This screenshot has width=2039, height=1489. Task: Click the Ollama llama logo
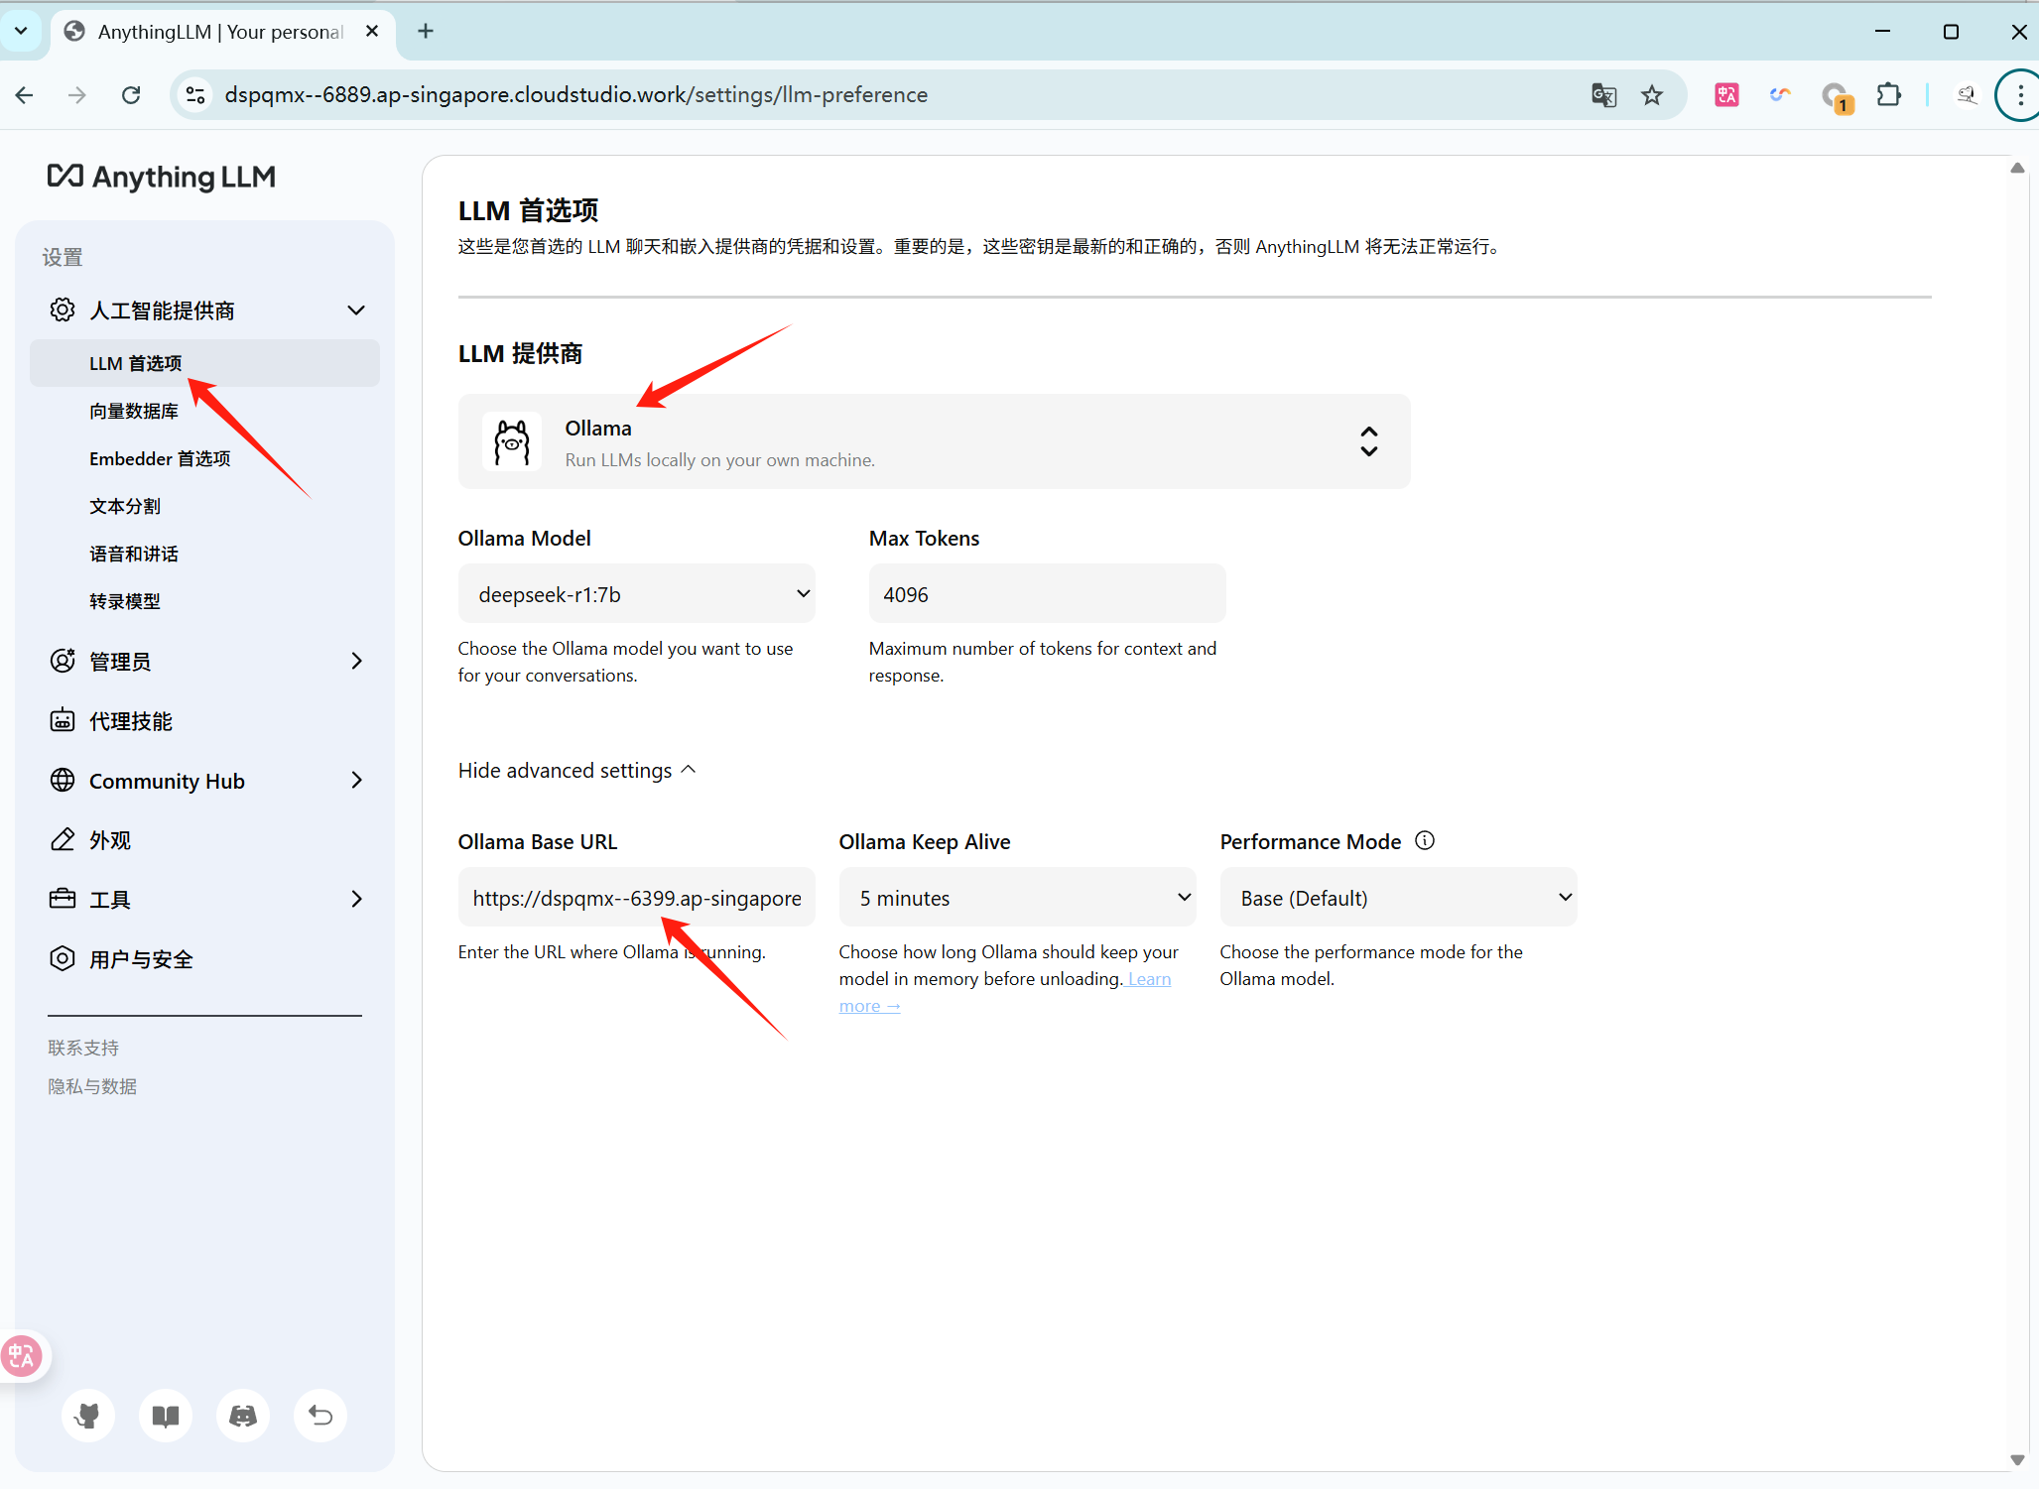pyautogui.click(x=512, y=441)
